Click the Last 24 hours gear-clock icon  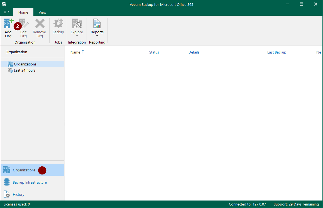[10, 70]
